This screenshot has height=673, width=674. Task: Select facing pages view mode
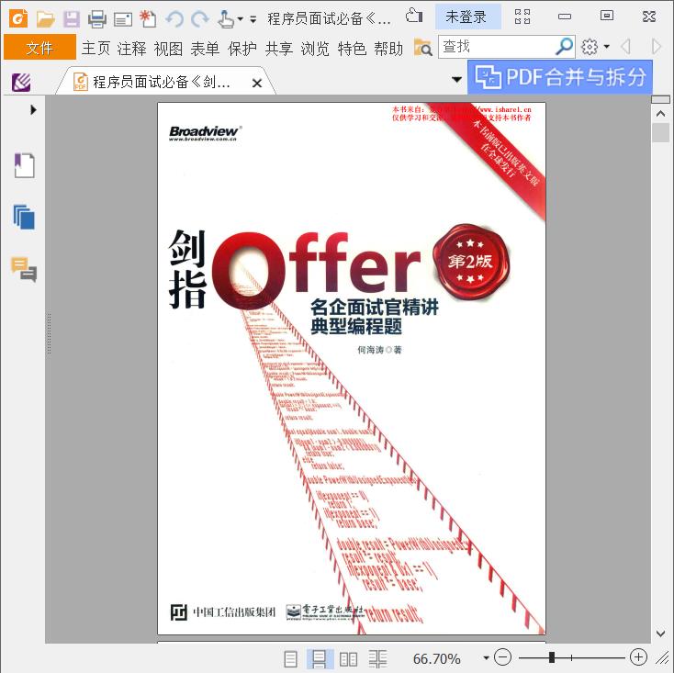[x=348, y=658]
